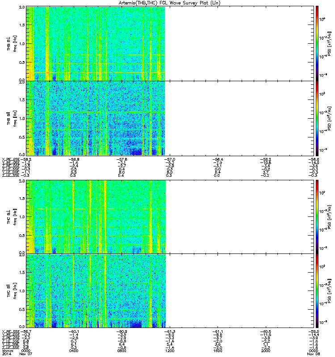Click the 'Nov 07' date label
This screenshot has height=357, width=335.
tap(25, 354)
